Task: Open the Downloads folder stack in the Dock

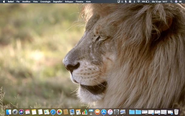Action: coord(138,112)
